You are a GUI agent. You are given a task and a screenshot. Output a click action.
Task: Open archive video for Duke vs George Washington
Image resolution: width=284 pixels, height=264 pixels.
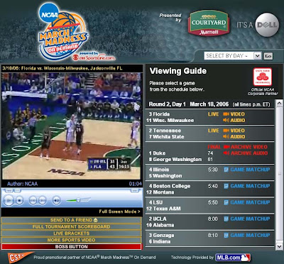tap(245, 147)
